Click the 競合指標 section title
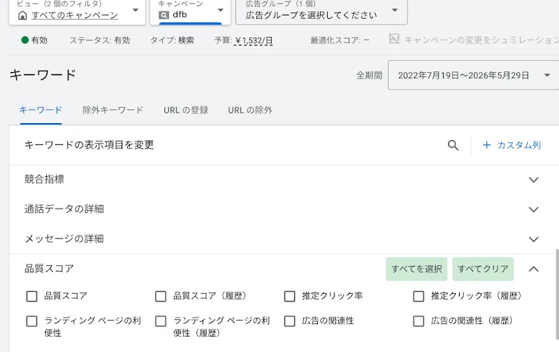The image size is (559, 352). [44, 179]
